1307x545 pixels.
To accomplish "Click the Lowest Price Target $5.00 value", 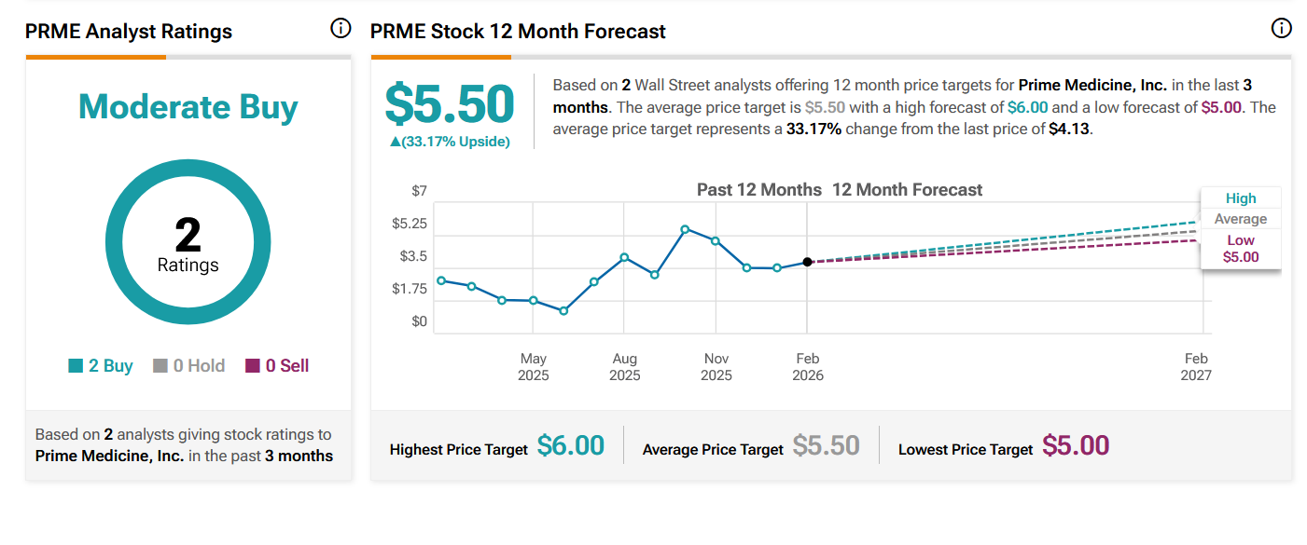I will coord(1076,446).
